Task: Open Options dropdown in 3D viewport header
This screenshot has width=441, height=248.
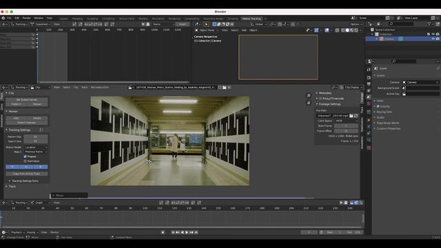Action: [x=356, y=25]
